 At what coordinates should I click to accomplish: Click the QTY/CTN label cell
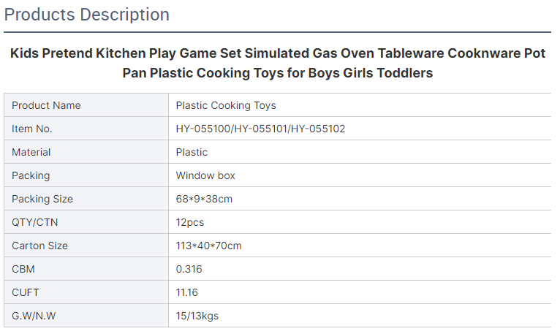(x=86, y=222)
